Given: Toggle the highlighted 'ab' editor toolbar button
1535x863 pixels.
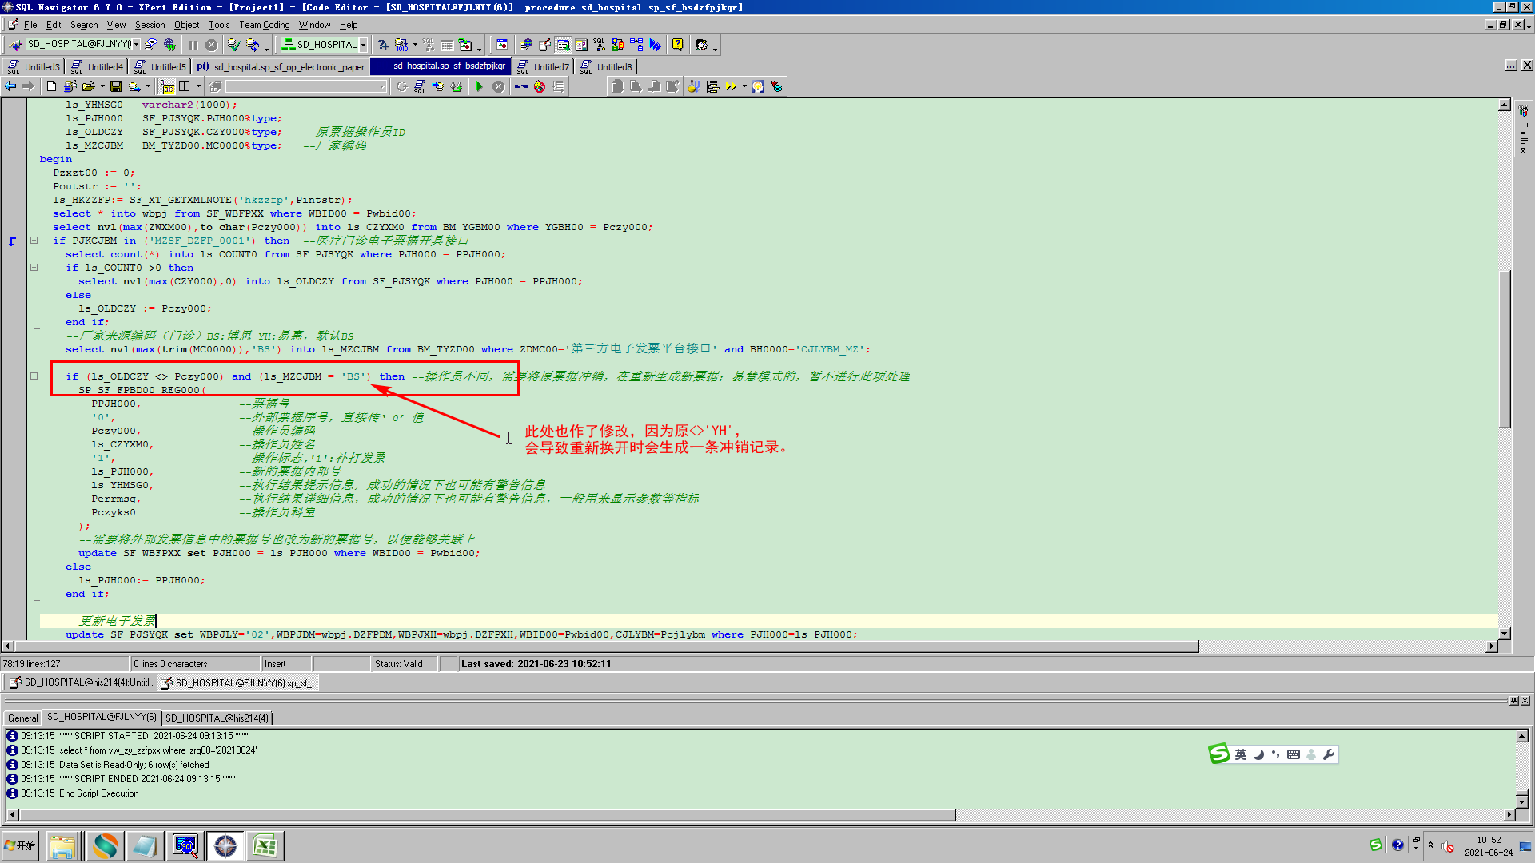Looking at the screenshot, I should point(168,86).
